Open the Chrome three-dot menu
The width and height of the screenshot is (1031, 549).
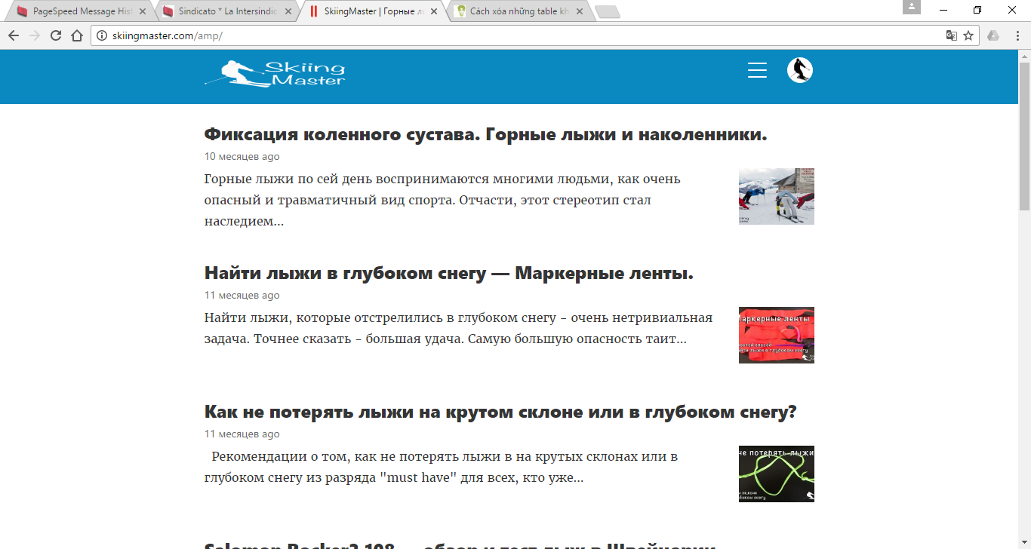(1016, 35)
